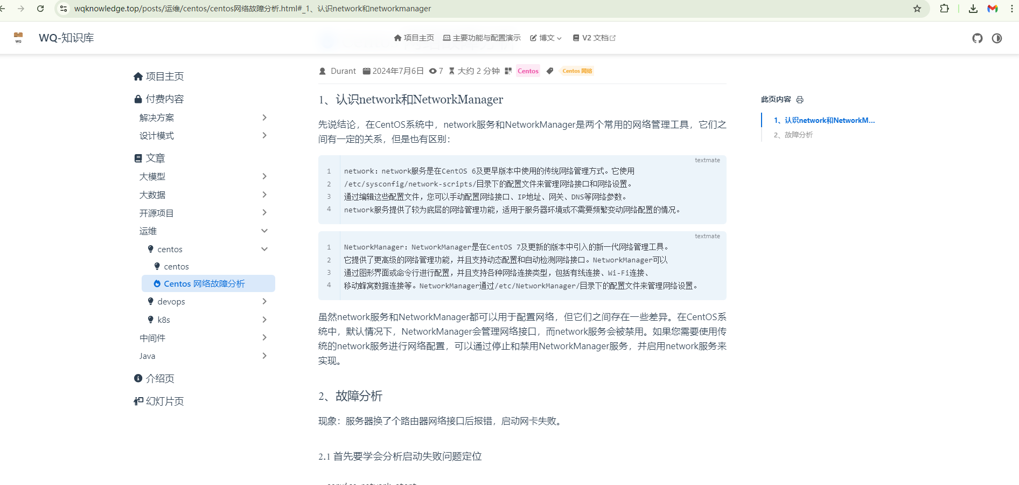The width and height of the screenshot is (1019, 485).
Task: Reload the browser page
Action: coord(40,9)
